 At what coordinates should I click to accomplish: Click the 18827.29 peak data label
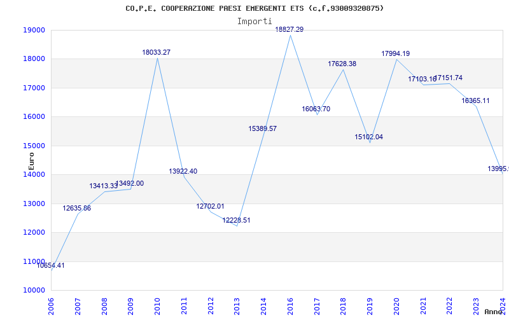coord(289,29)
